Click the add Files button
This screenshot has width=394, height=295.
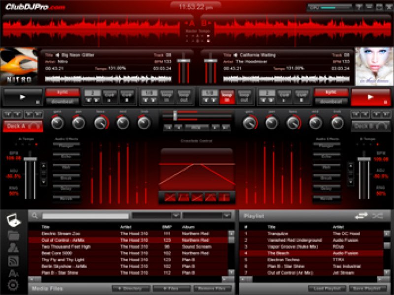tap(171, 289)
